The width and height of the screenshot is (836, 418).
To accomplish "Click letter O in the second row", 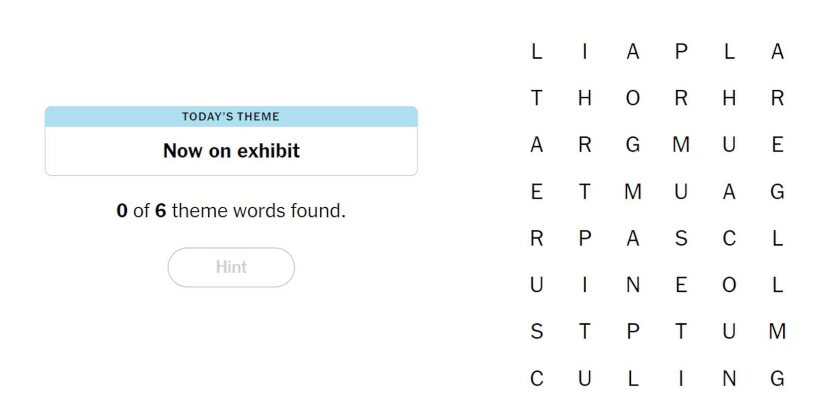I will [633, 98].
